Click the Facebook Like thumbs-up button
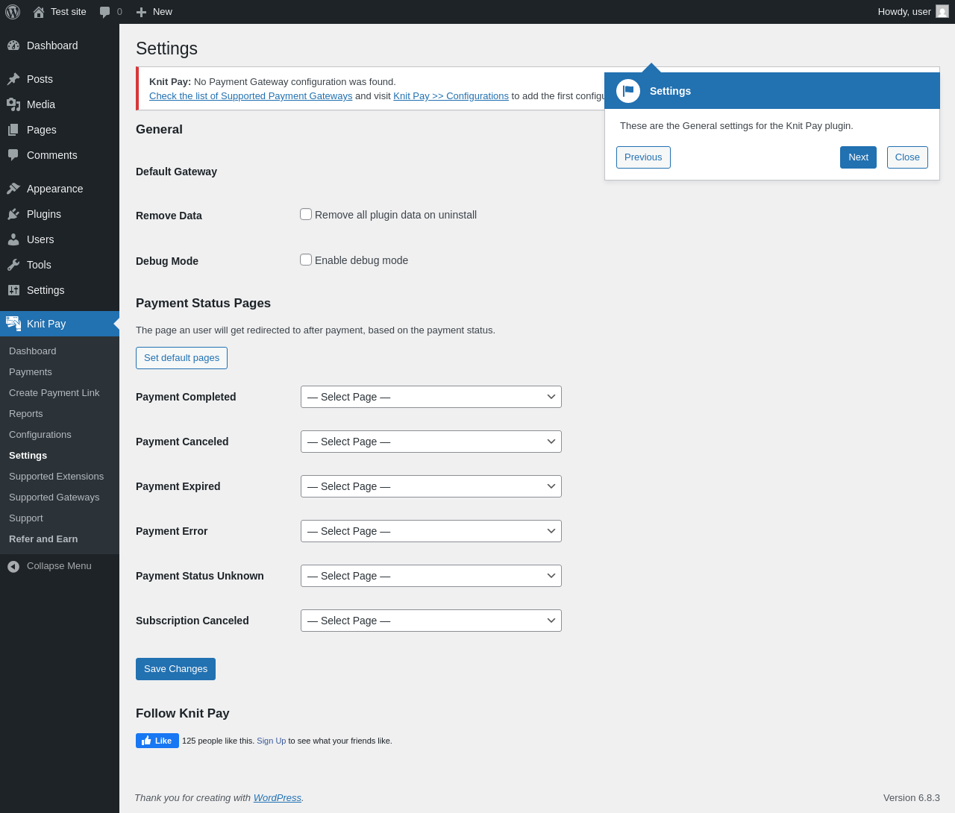Viewport: 955px width, 813px height. [x=157, y=741]
